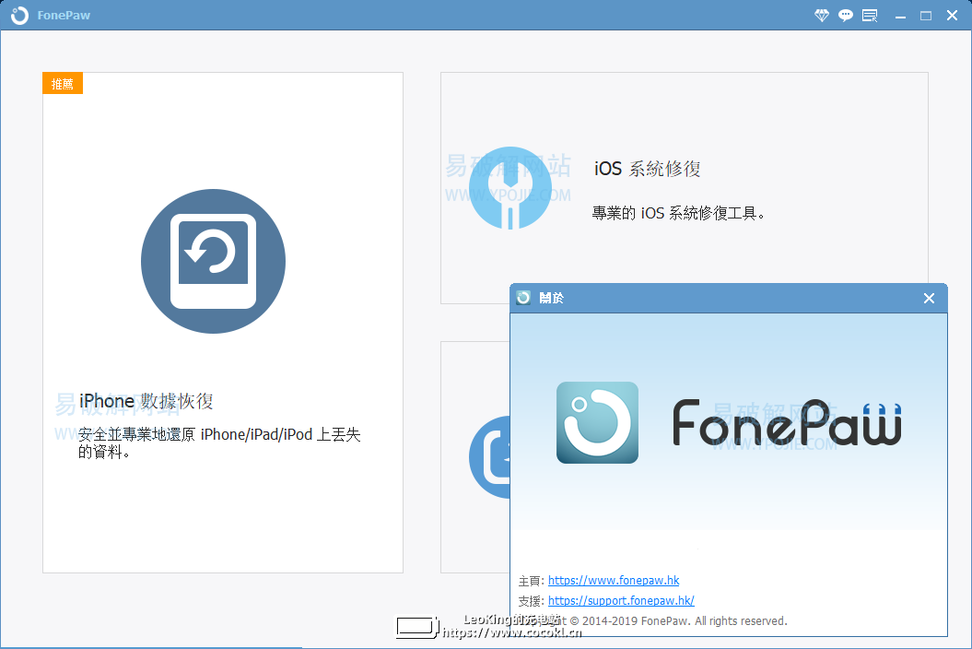Select the iPhone data recovery round icon
972x649 pixels.
(x=213, y=261)
